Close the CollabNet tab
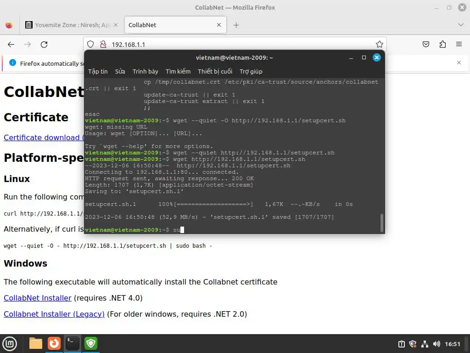 (219, 25)
